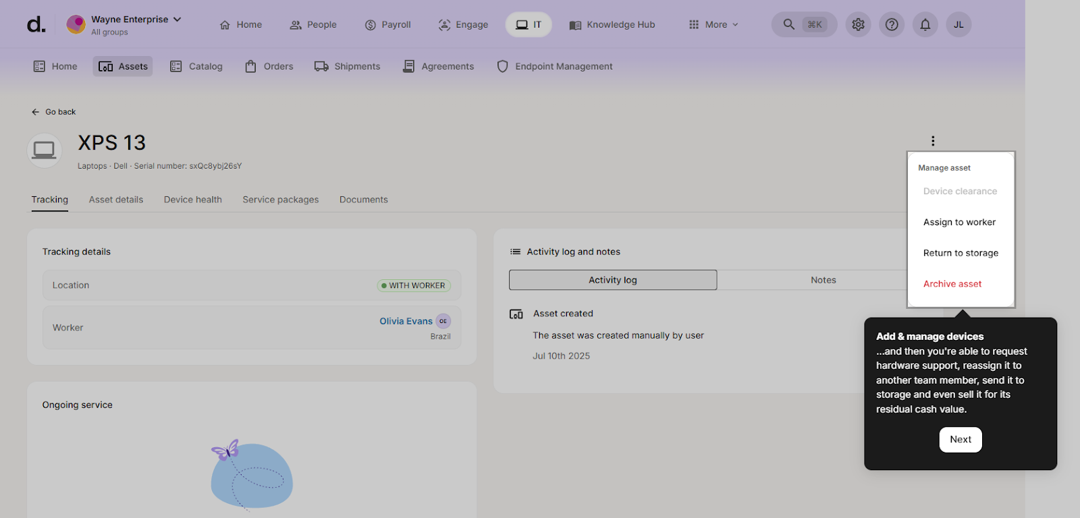The image size is (1080, 518).
Task: Choose Assign to worker from menu
Action: pos(959,223)
